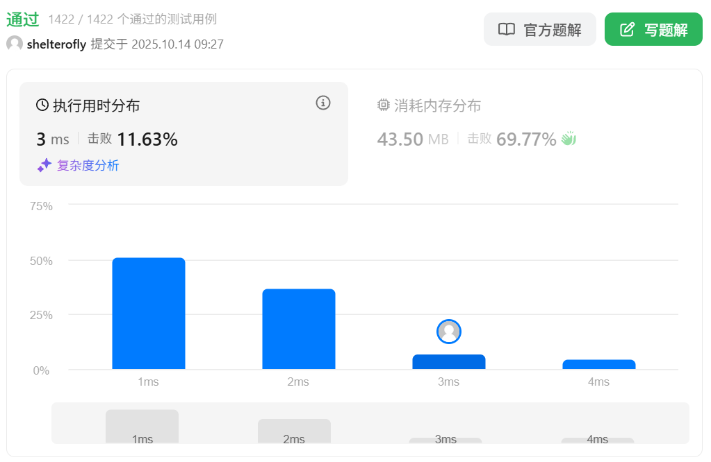Select the 4ms bar in the main chart
The height and width of the screenshot is (462, 711).
click(598, 364)
